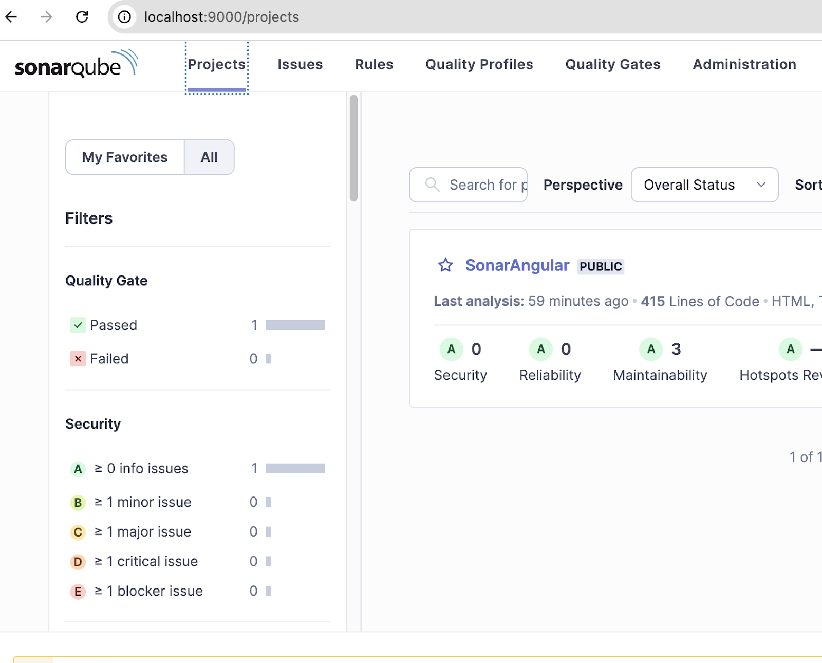Click the Reliability label in project card
822x663 pixels.
coord(550,375)
